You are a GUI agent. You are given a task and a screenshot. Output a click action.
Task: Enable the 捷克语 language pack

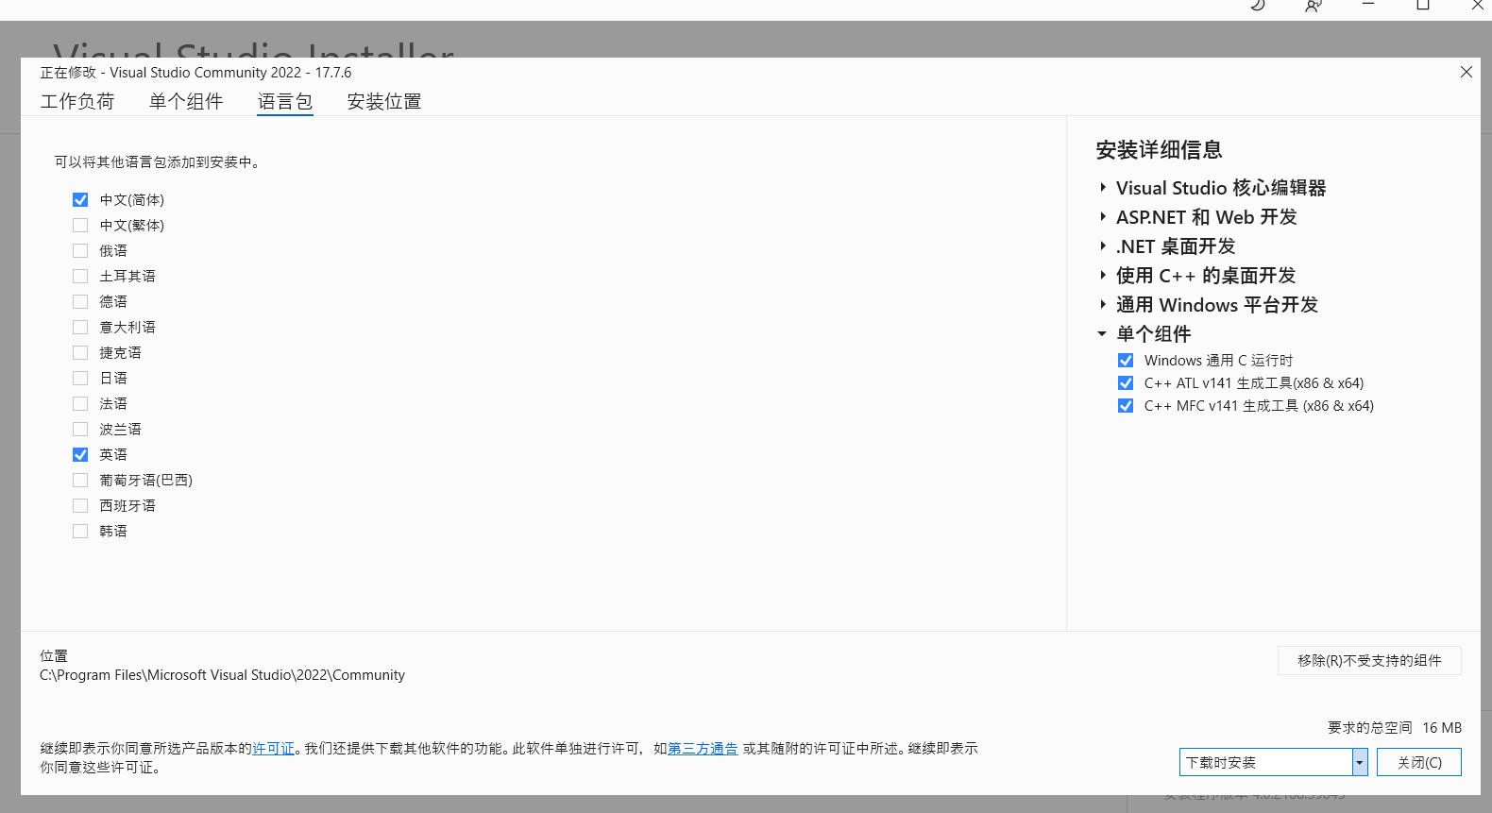(x=80, y=353)
